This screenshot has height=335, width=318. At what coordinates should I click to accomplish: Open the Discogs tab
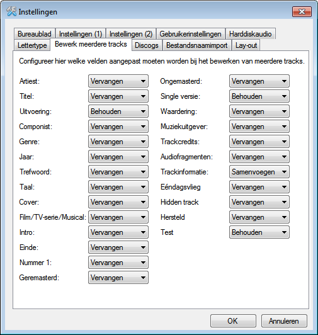(147, 45)
